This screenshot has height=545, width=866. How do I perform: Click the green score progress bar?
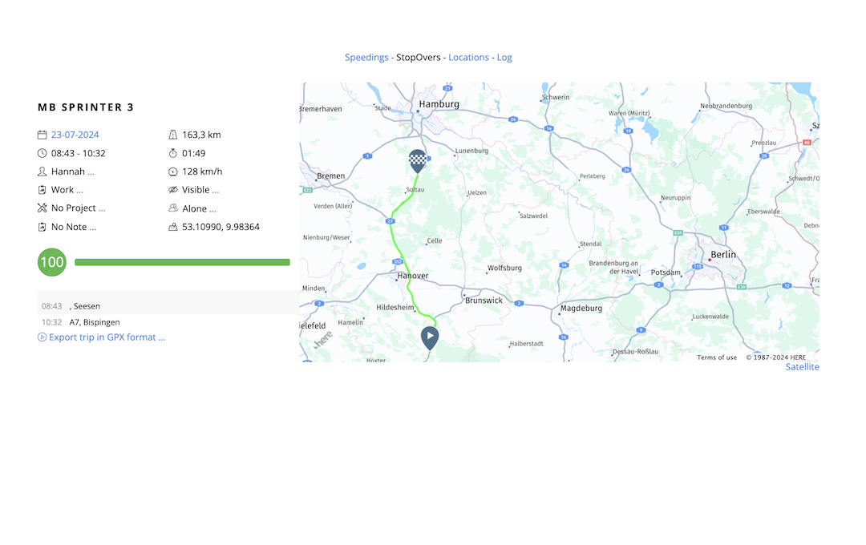click(182, 262)
